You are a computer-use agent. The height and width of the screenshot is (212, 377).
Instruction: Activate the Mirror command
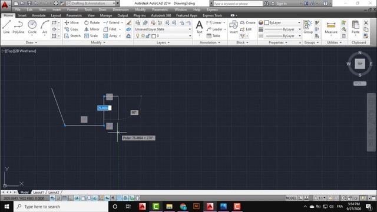pyautogui.click(x=92, y=29)
